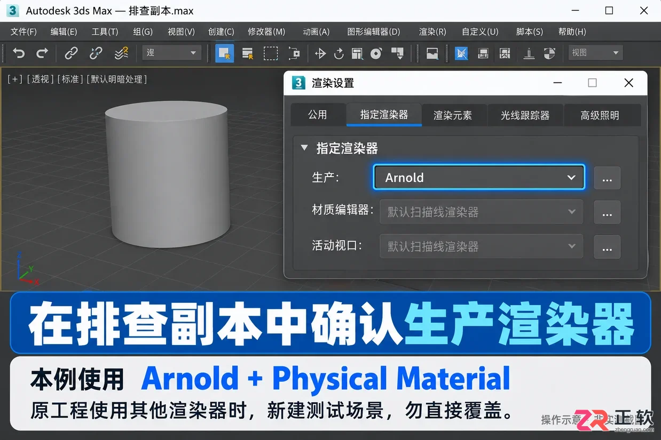Select the Move tool cross-arrows icon
Image resolution: width=661 pixels, height=440 pixels.
click(x=320, y=53)
